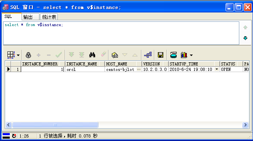The image size is (253, 141).
Task: Click the export query results database icon
Action: tap(173, 55)
